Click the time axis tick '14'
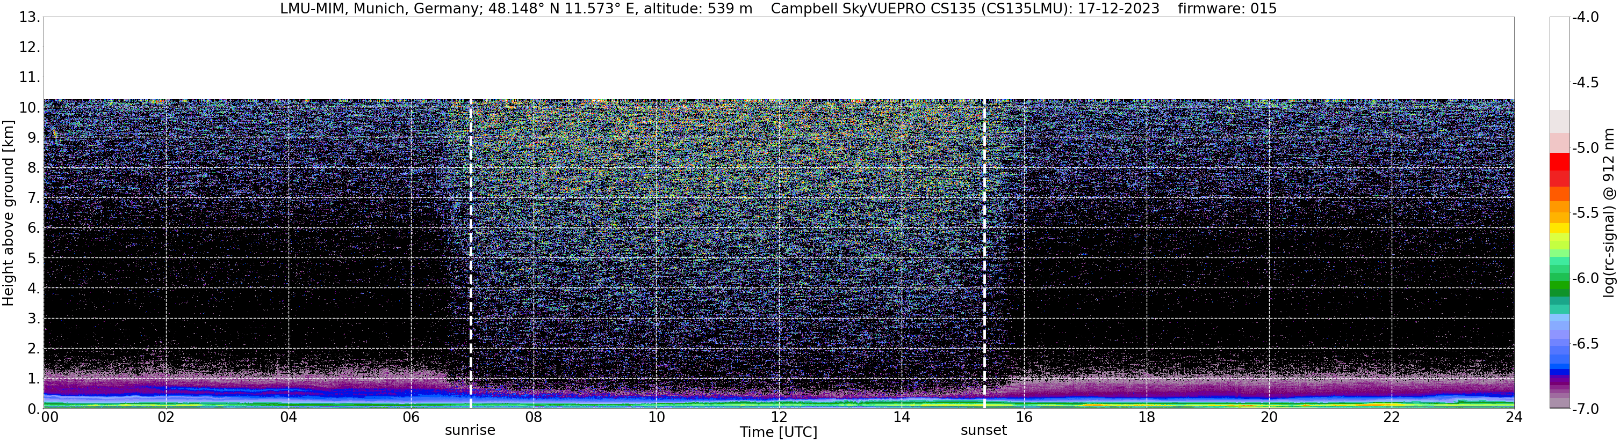1620x443 pixels. (901, 417)
